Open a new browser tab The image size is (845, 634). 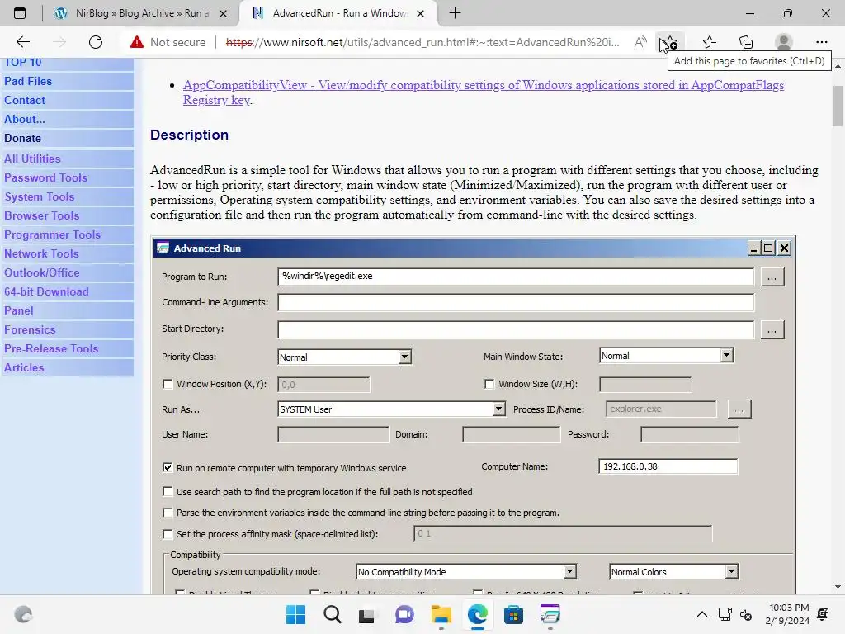[x=455, y=13]
